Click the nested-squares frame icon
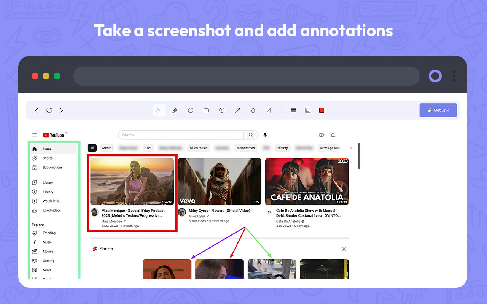The height and width of the screenshot is (304, 487). coord(307,111)
